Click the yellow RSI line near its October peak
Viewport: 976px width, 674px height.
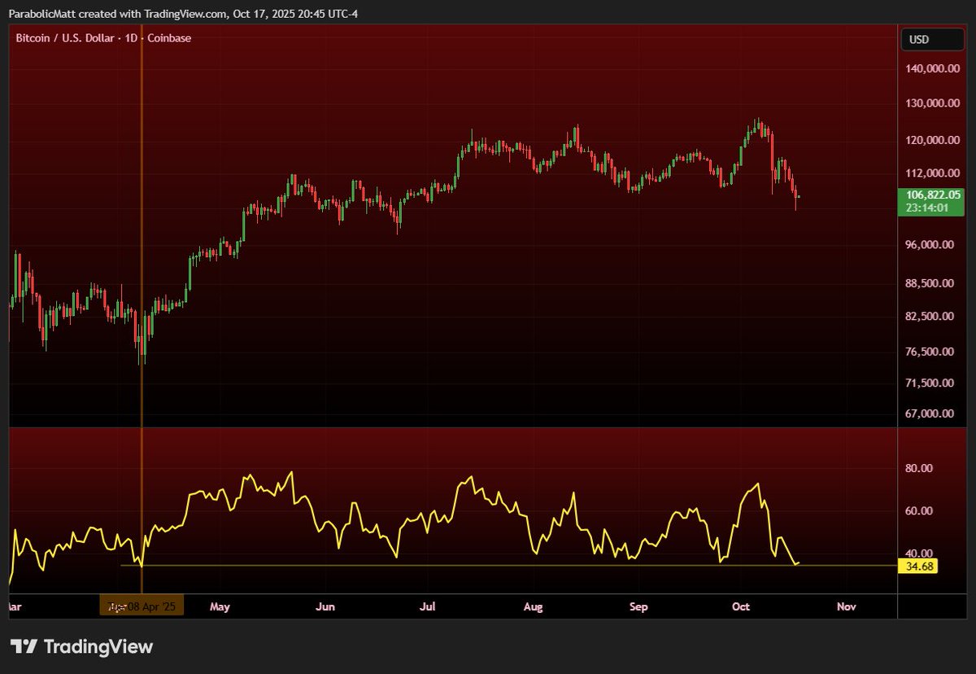coord(758,485)
